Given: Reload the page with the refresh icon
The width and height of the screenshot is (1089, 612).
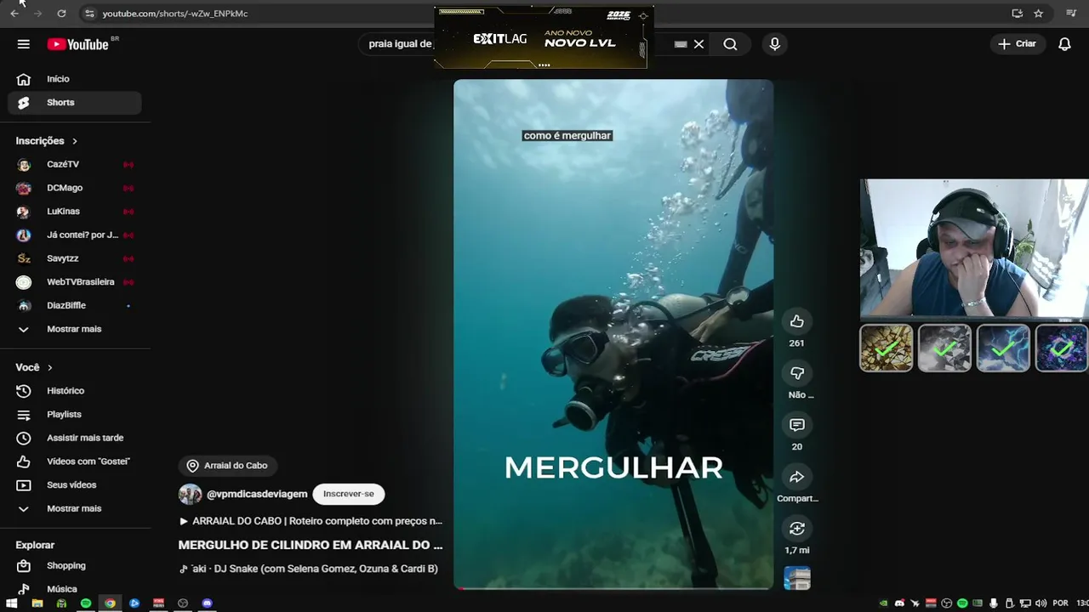Looking at the screenshot, I should pyautogui.click(x=61, y=14).
